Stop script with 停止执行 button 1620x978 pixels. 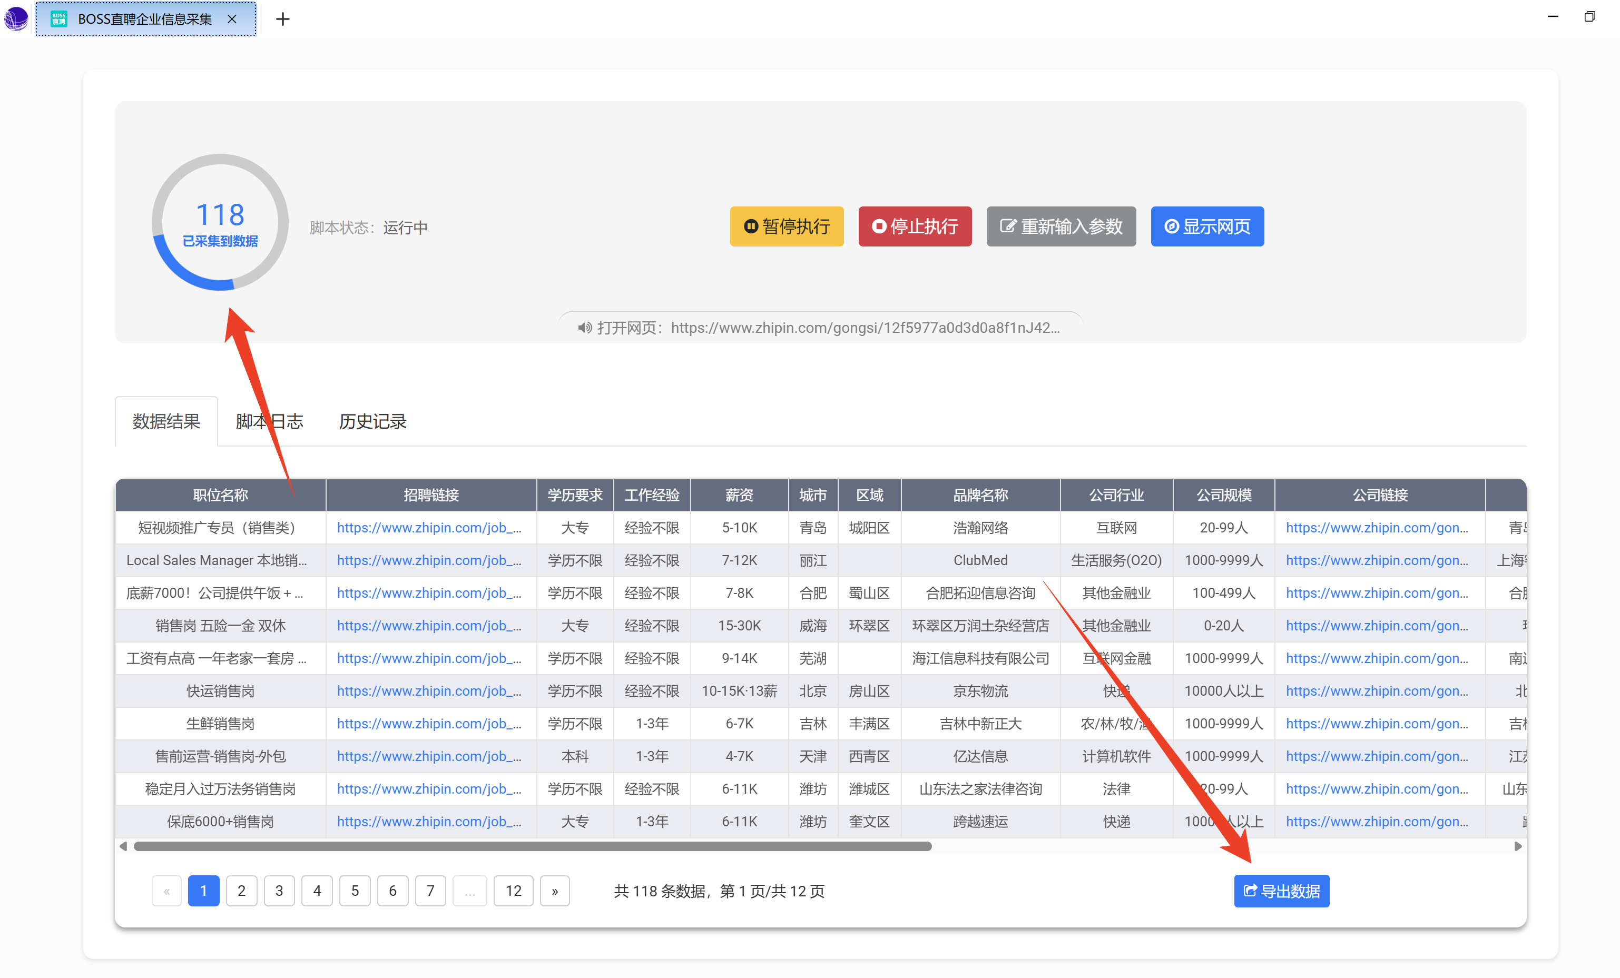pos(915,227)
